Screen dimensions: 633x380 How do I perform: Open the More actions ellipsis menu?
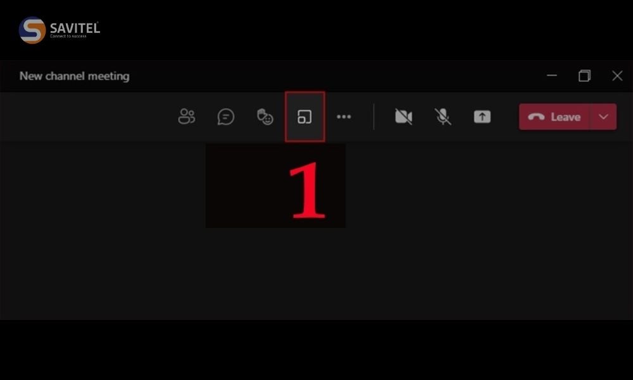click(344, 117)
